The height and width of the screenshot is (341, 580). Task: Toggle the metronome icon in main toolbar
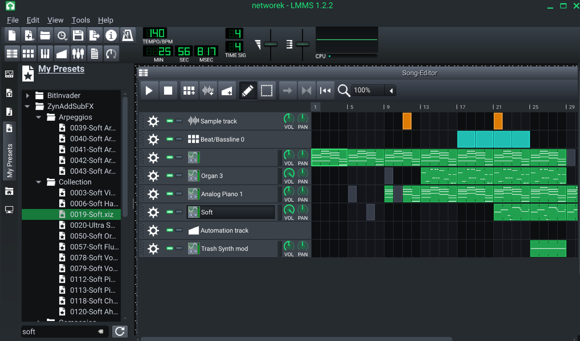(x=128, y=35)
